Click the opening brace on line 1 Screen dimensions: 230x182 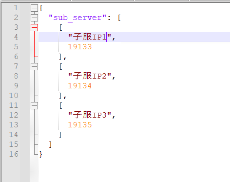click(41, 8)
